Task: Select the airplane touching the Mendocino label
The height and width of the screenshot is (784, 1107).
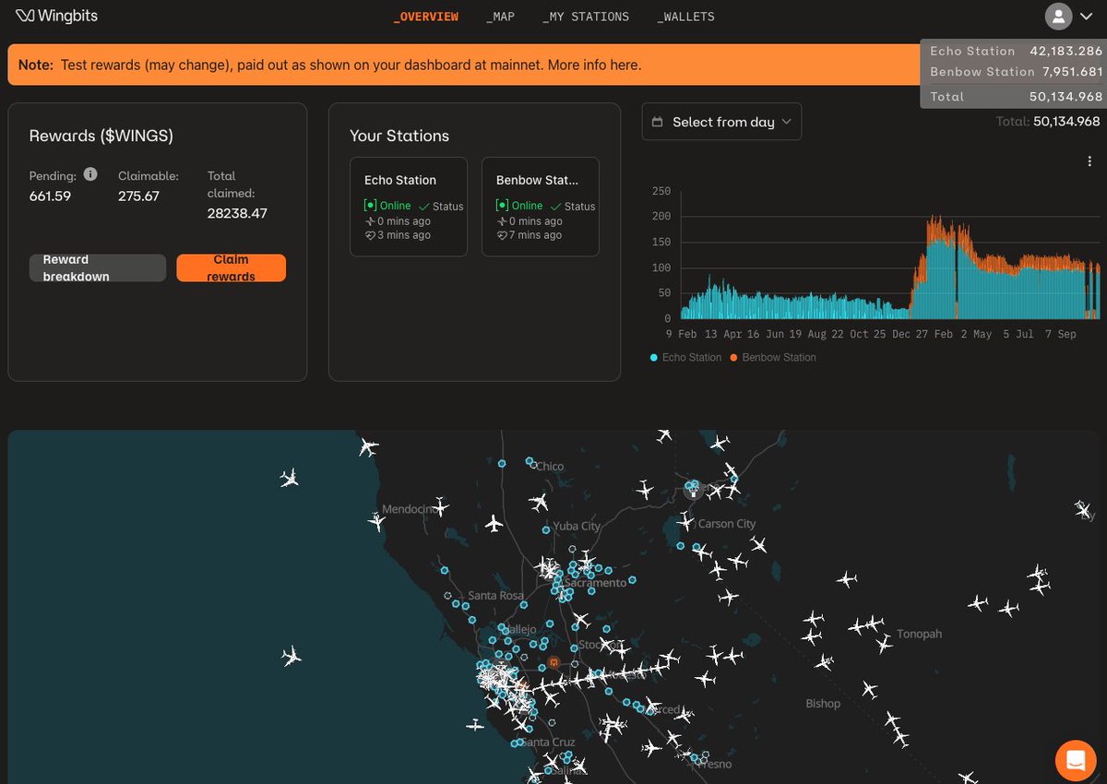Action: [440, 506]
